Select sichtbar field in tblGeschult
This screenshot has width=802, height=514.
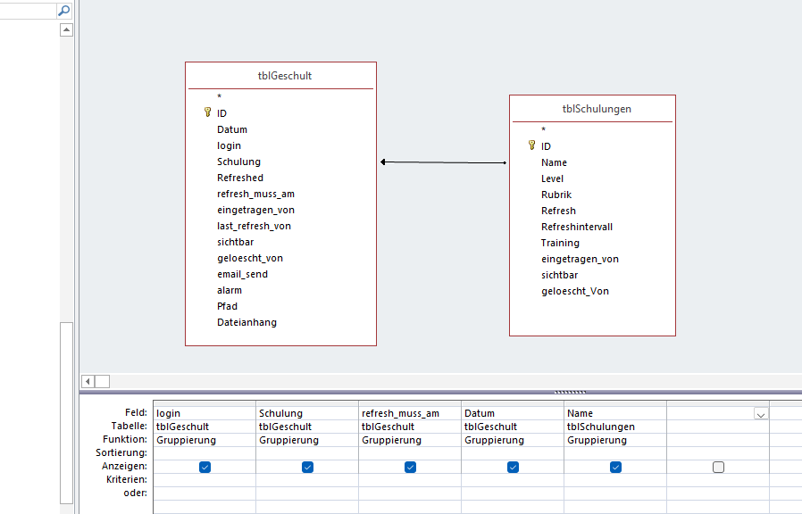coord(235,242)
